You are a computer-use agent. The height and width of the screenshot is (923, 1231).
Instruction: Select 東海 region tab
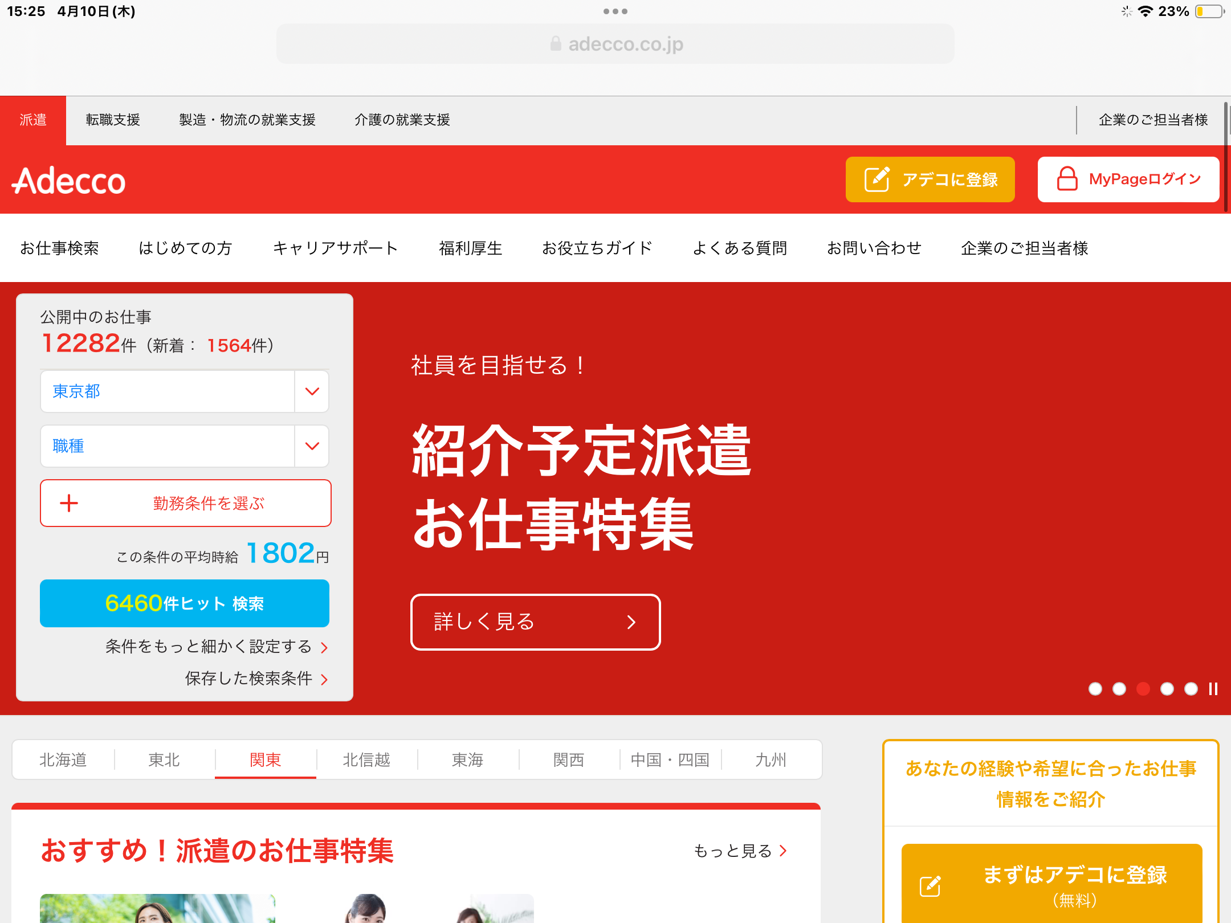pyautogui.click(x=468, y=759)
